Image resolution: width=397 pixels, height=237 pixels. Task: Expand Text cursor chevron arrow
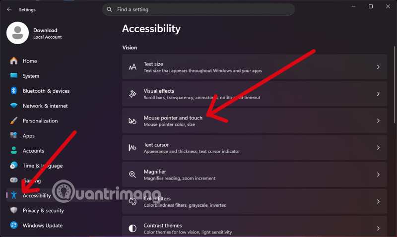[378, 148]
